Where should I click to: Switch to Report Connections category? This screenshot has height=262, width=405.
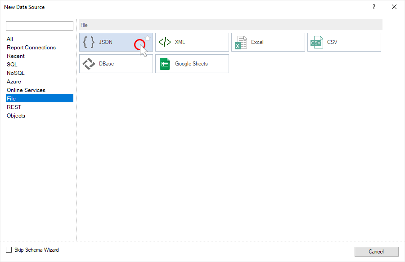tap(31, 48)
